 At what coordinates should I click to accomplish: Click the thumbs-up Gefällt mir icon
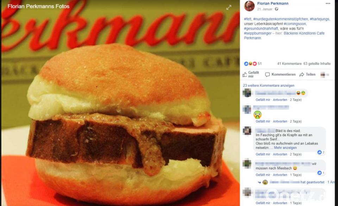(245, 75)
